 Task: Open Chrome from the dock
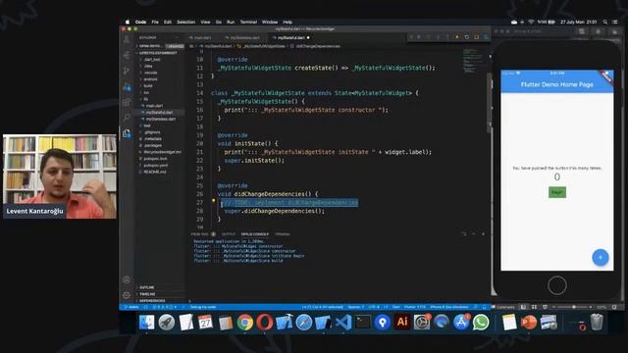tap(244, 323)
